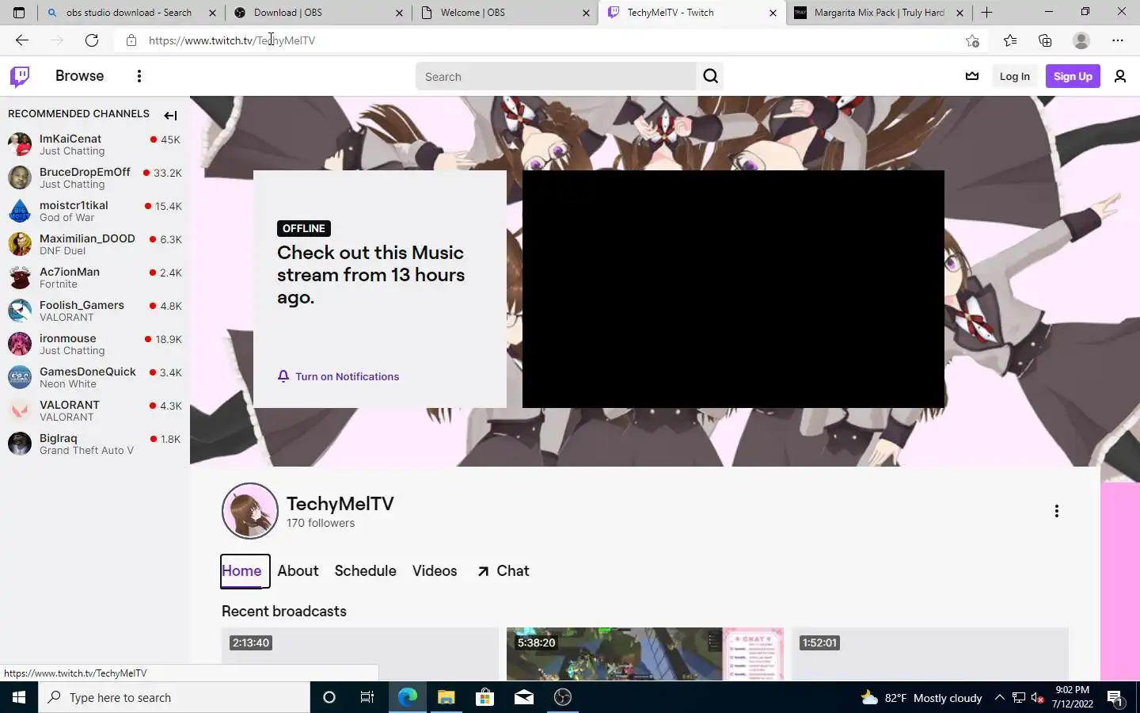Open Cortana circle icon on taskbar
The width and height of the screenshot is (1140, 713).
329,697
